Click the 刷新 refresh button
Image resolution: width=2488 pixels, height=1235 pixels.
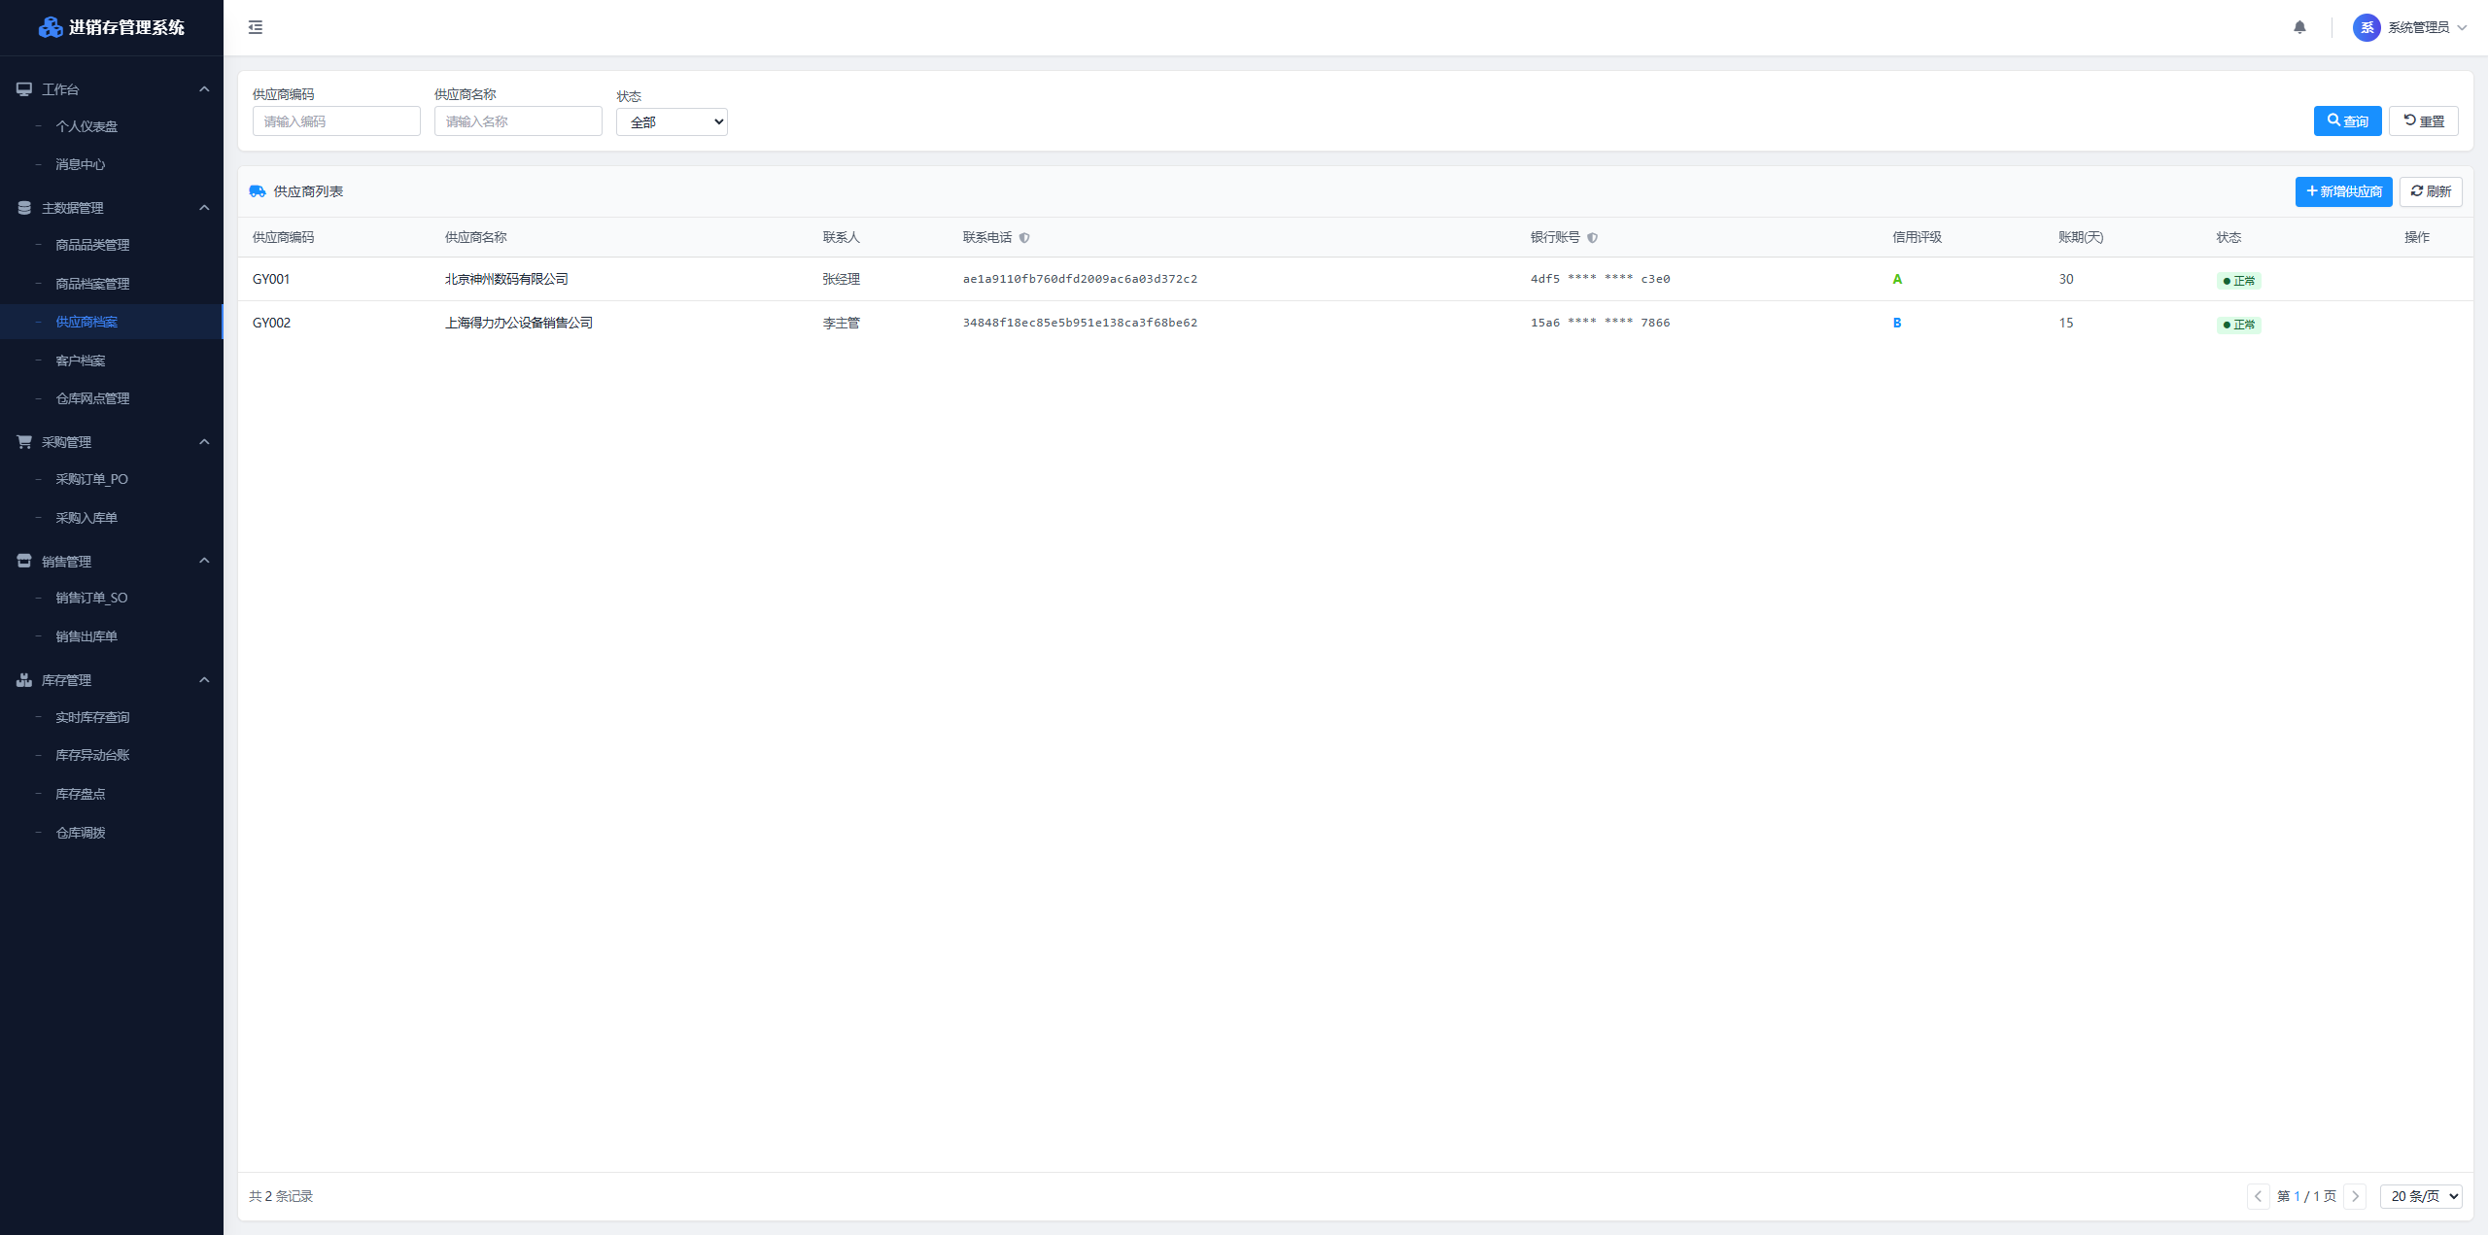pyautogui.click(x=2431, y=191)
